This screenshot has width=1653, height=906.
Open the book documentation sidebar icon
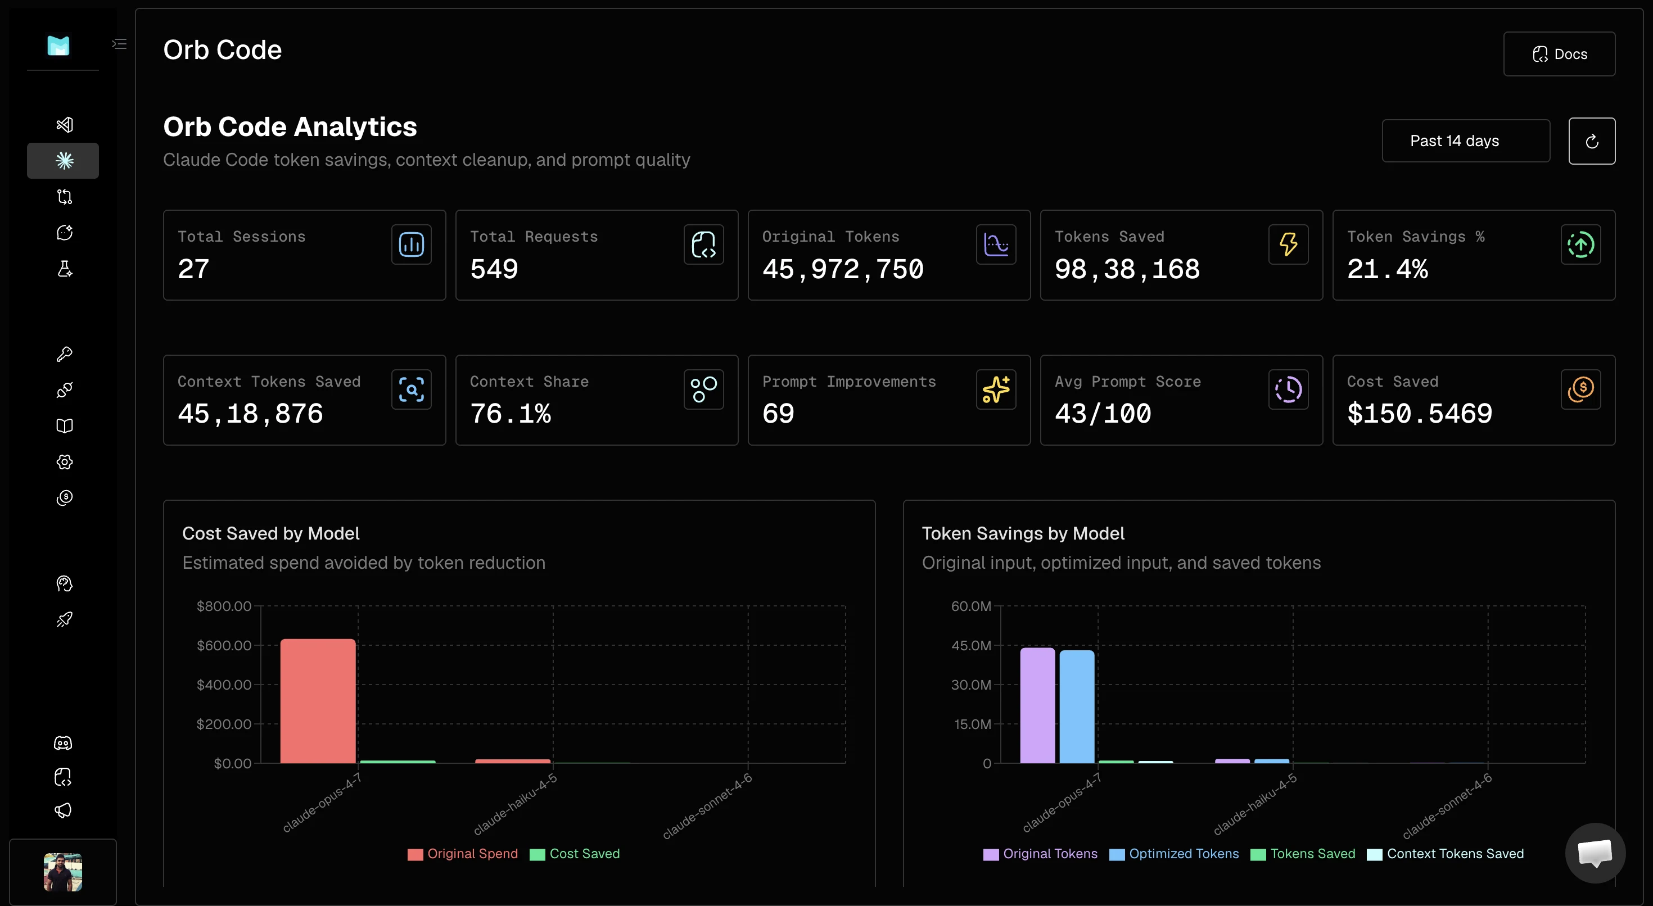[x=64, y=426]
